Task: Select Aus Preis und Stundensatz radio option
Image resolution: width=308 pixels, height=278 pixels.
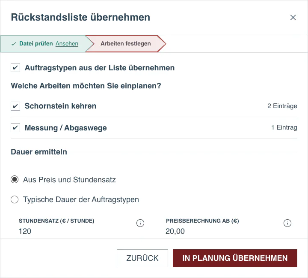Action: coord(15,179)
